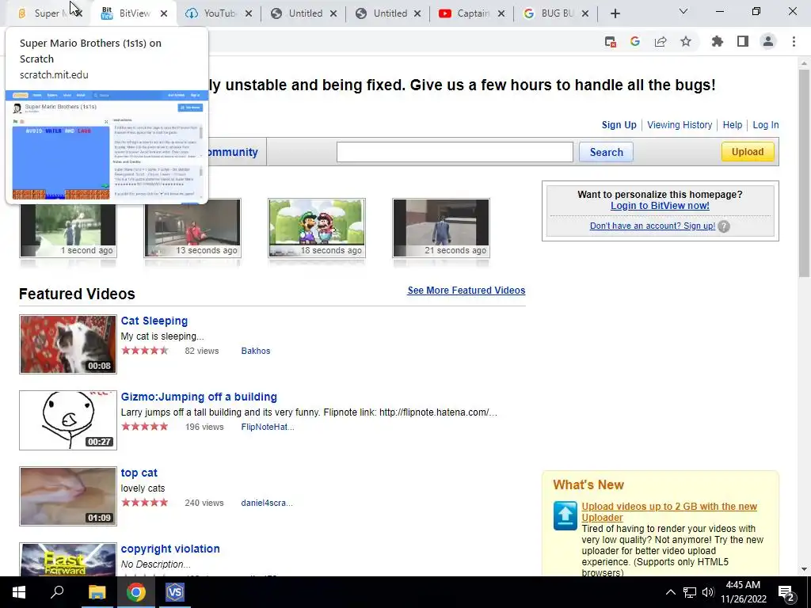Open the Chrome three-dot menu

(x=794, y=41)
